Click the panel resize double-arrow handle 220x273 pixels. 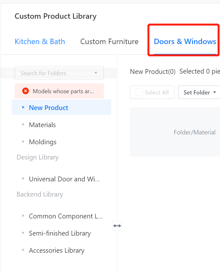pyautogui.click(x=117, y=226)
